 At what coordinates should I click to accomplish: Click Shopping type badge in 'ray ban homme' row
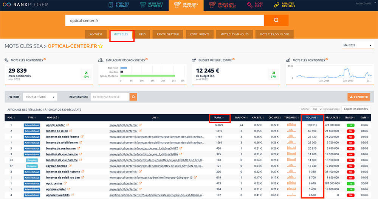coord(32,166)
